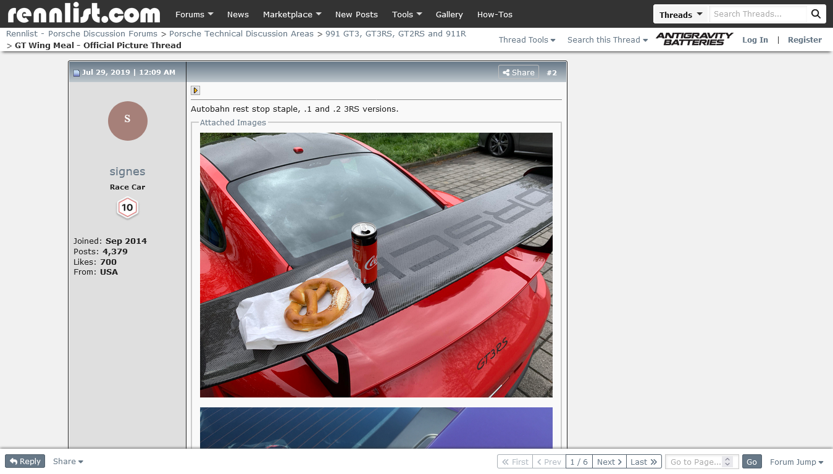Click the Joined: Sep 2014 text

pyautogui.click(x=110, y=241)
